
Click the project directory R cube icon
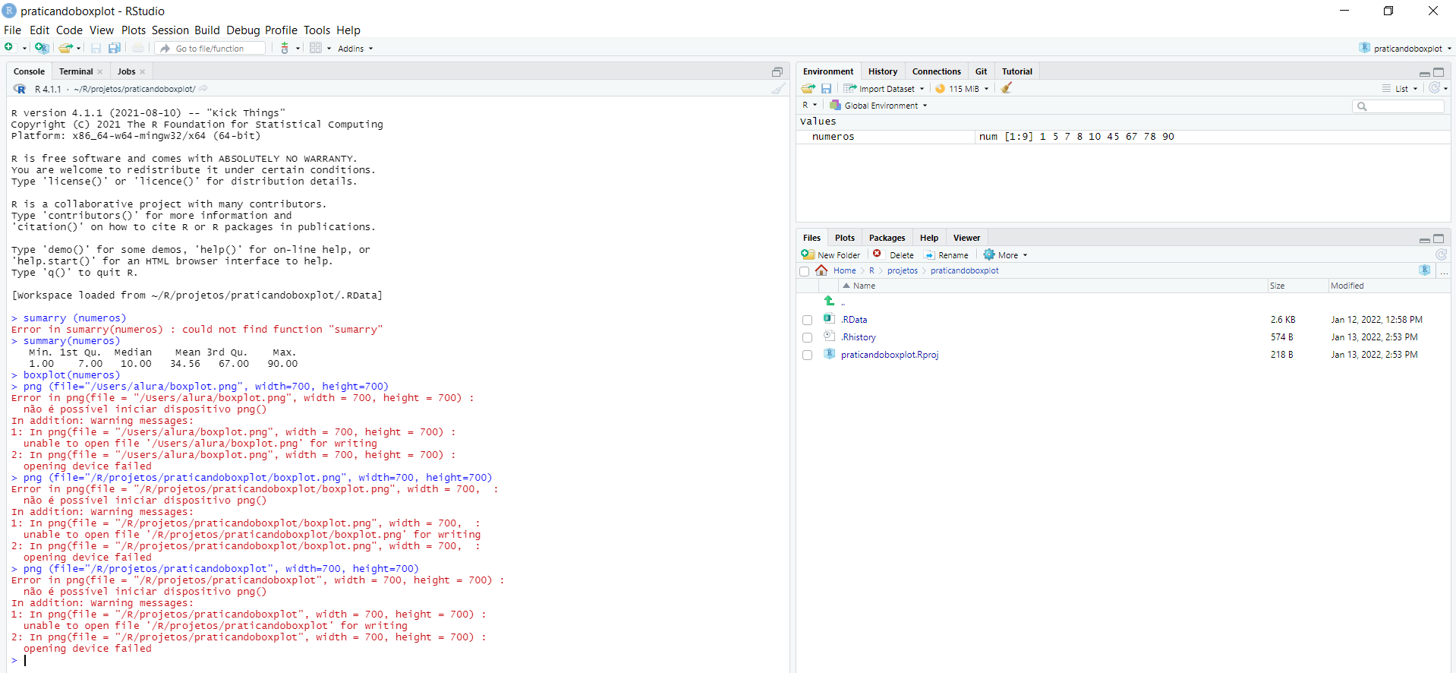1424,270
